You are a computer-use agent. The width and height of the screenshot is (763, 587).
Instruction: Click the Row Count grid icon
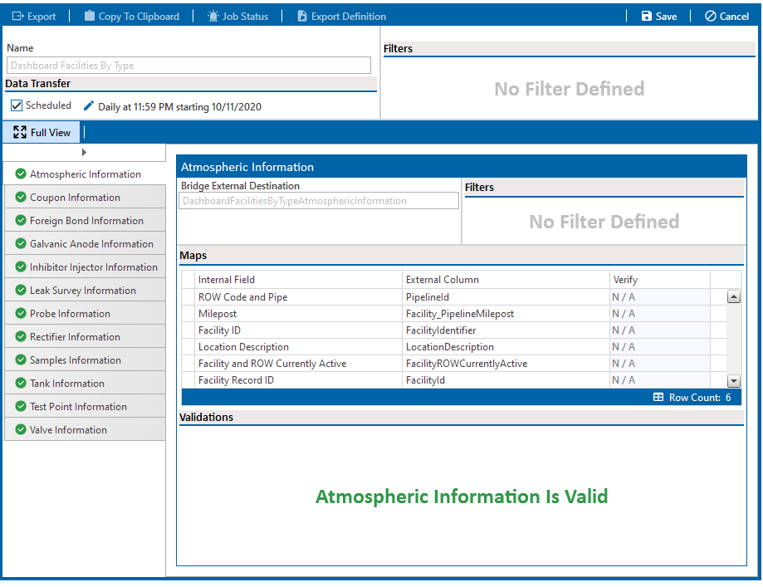(659, 398)
